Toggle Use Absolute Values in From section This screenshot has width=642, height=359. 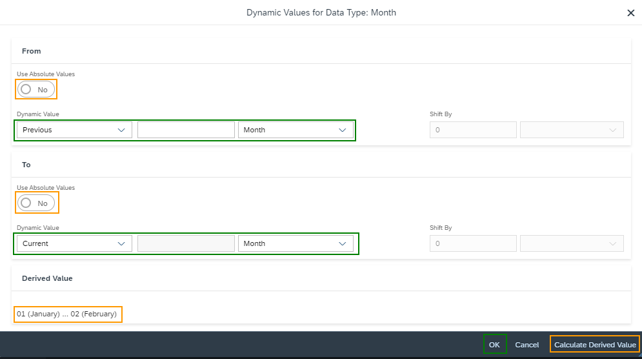[36, 89]
